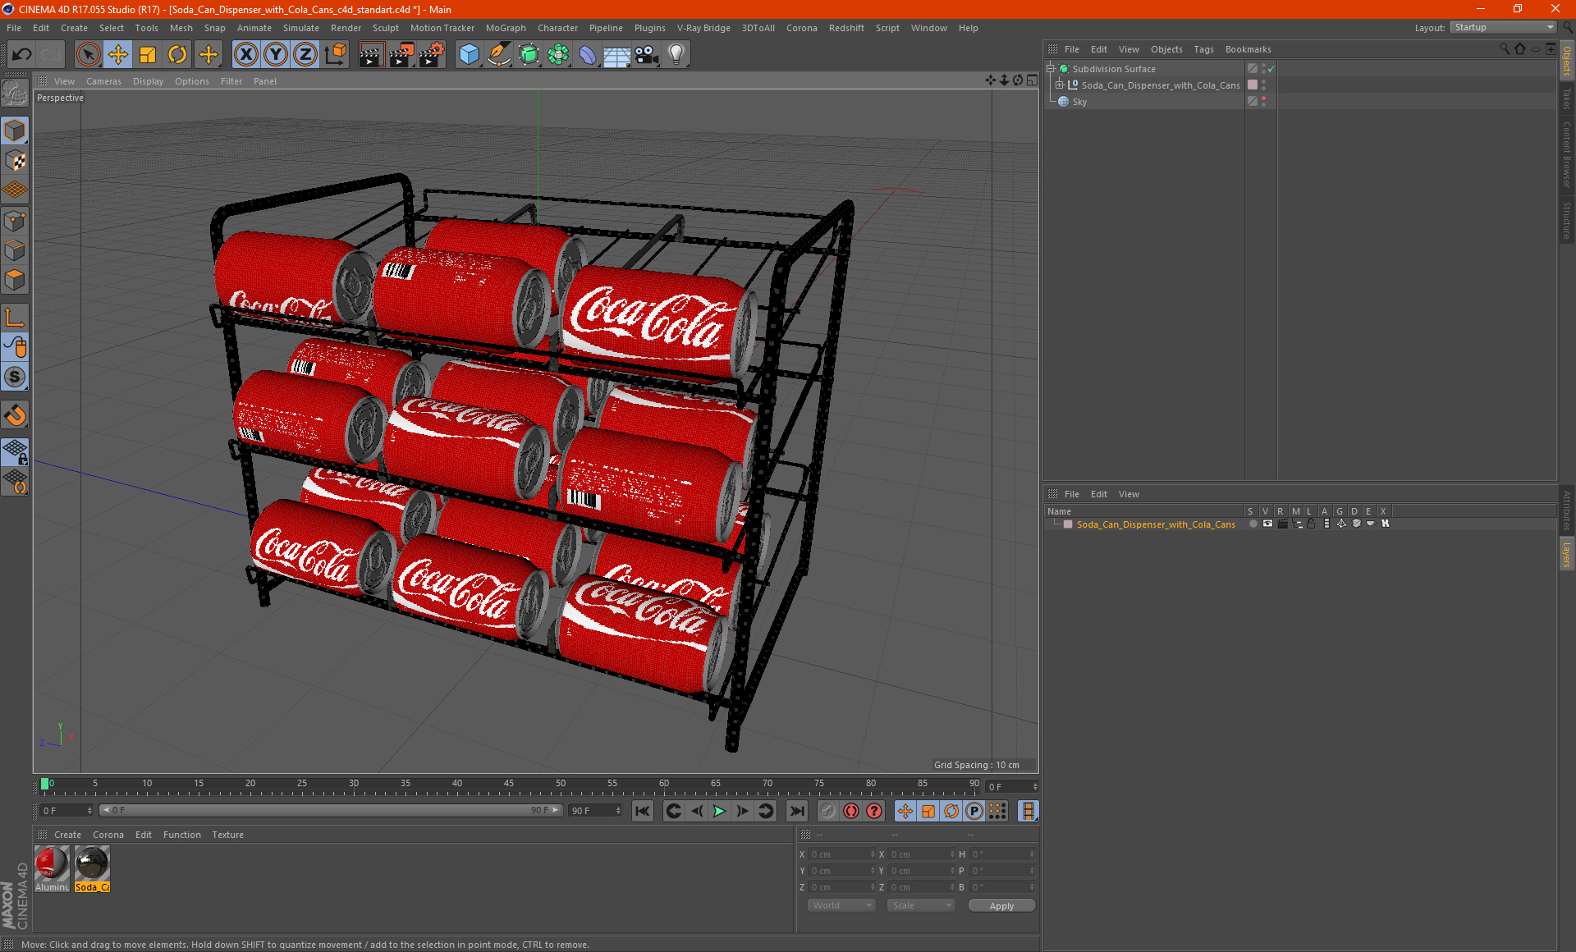Toggle coordinate system icon
1576x952 pixels.
[x=335, y=55]
